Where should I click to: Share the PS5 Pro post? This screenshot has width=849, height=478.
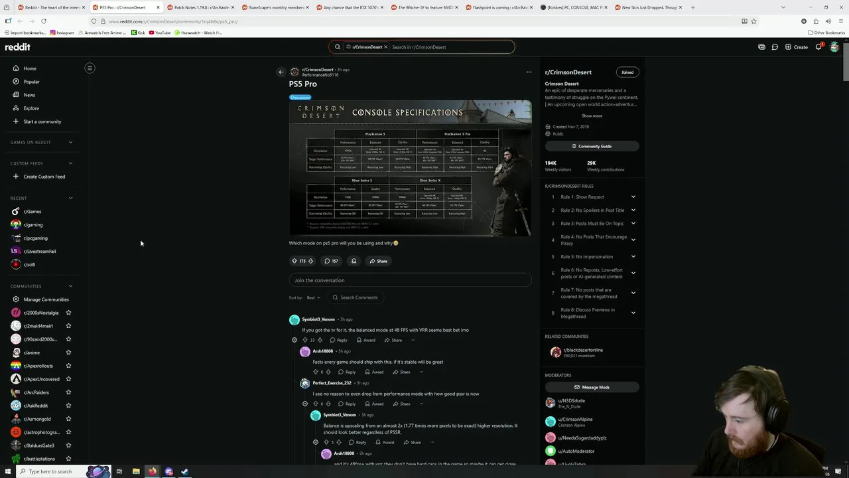point(379,261)
